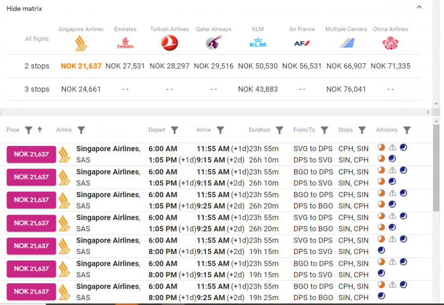Pick the KLM 2 stops NOK 50,530 fare

tap(258, 66)
